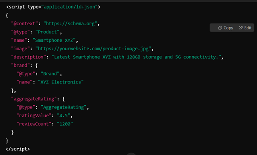The image size is (257, 155).
Task: Click the "brand" key
Action: point(20,65)
